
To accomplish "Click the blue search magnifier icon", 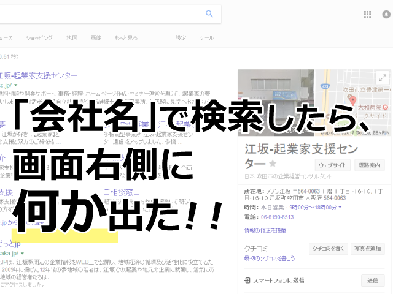I will 209,13.
